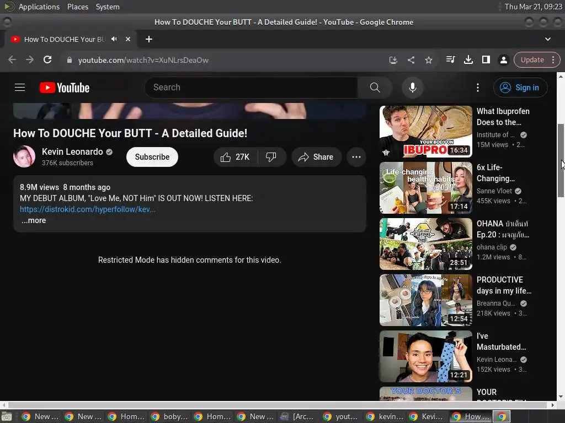Switch to taskbar window 'boby...'
This screenshot has width=565, height=423.
pos(170,416)
